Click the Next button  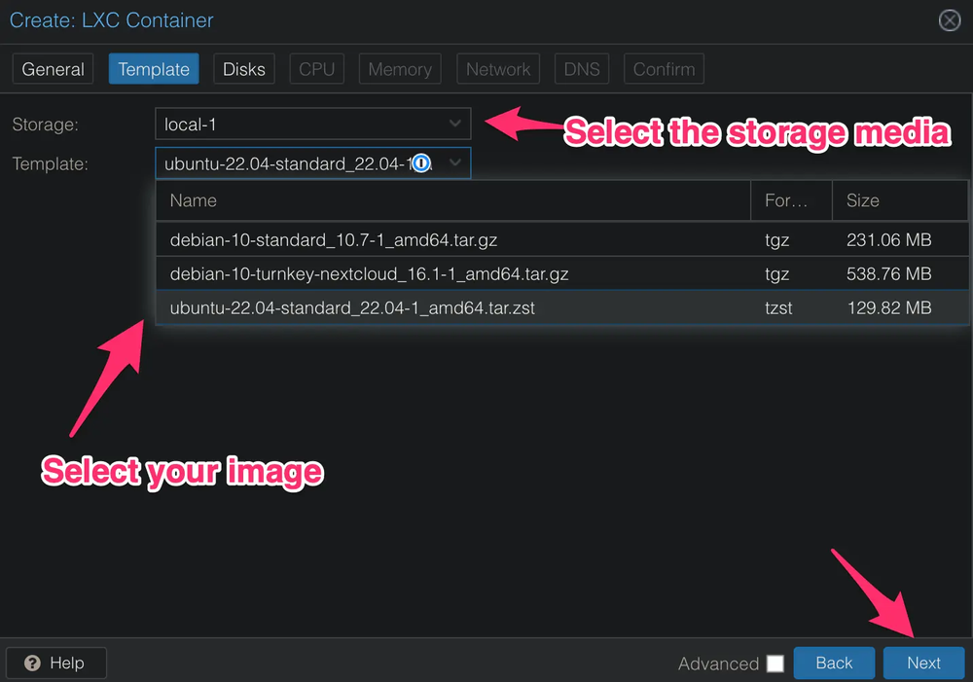(x=924, y=663)
